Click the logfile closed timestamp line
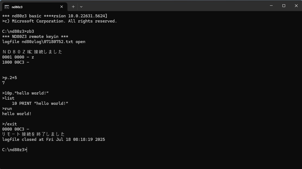 tap(54, 139)
